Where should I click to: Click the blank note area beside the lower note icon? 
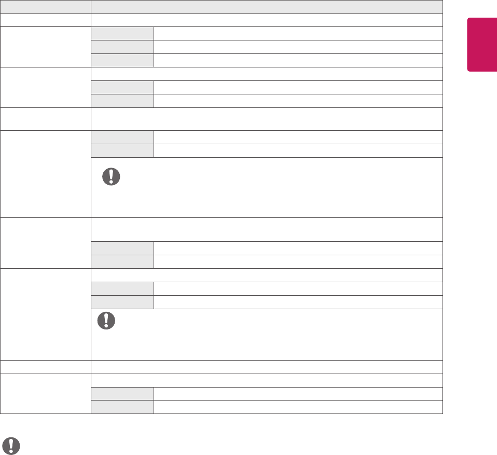(280, 335)
